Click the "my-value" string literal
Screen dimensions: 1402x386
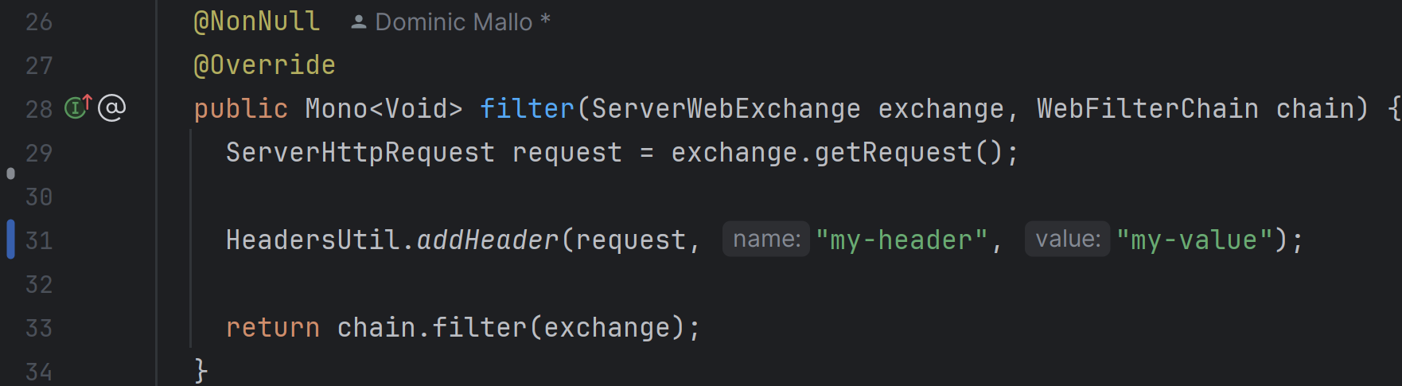coord(1194,240)
